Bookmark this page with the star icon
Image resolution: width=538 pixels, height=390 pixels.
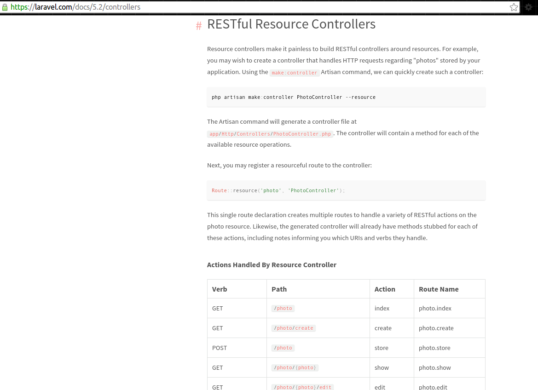(514, 7)
